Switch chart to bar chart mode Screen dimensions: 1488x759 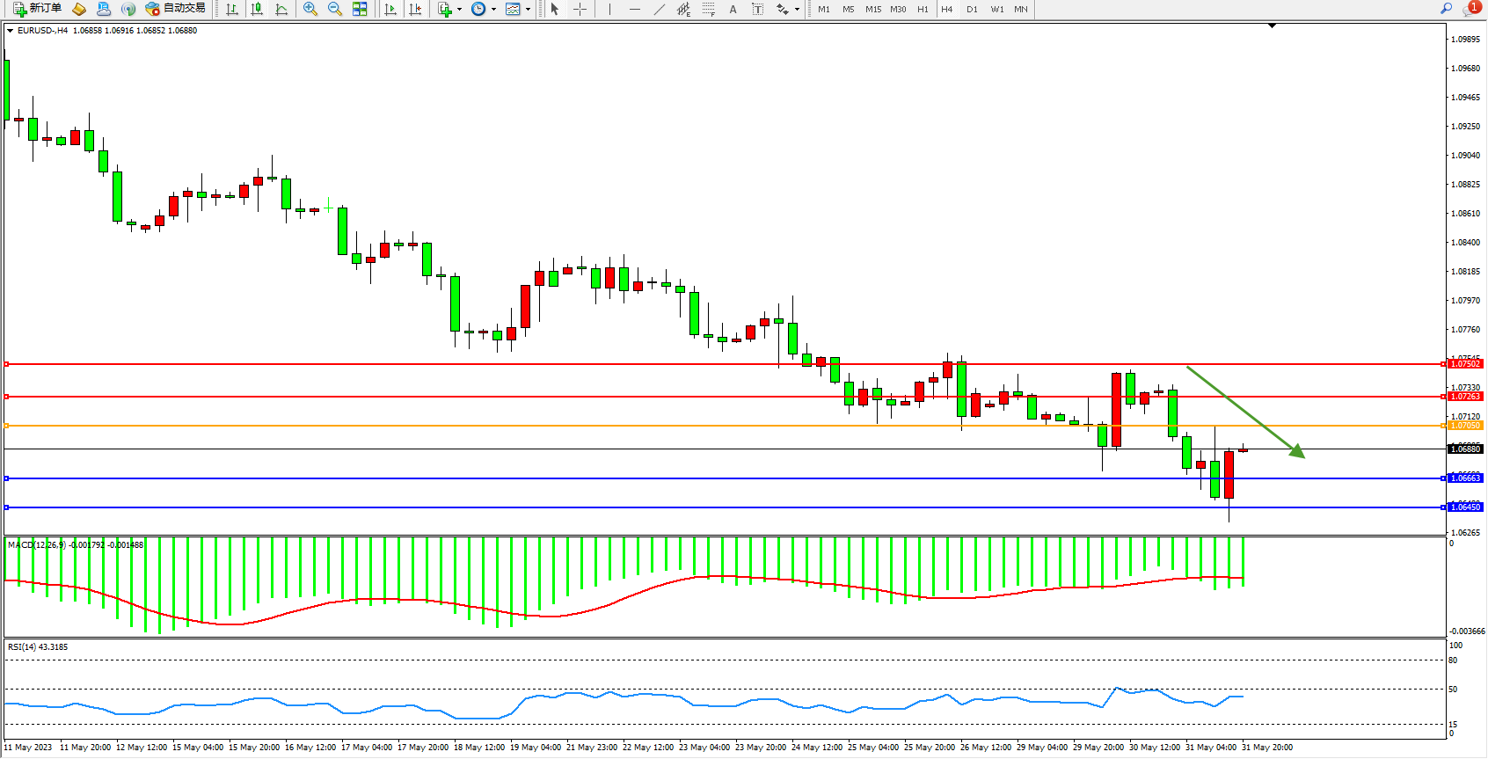click(x=232, y=9)
